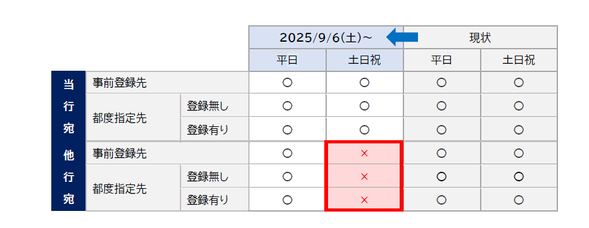The width and height of the screenshot is (589, 228).
Task: Click the red × in the 他行宛 登録有り row
Action: tap(364, 200)
